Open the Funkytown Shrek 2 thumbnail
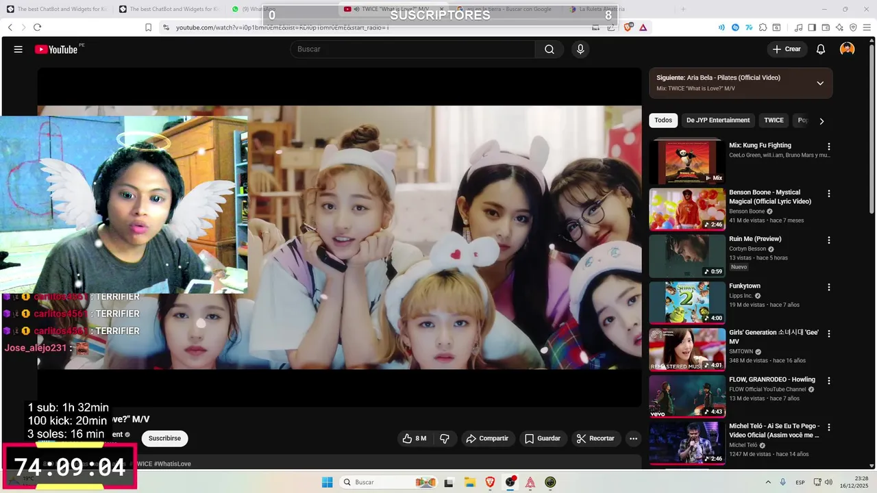This screenshot has width=877, height=493. click(687, 303)
